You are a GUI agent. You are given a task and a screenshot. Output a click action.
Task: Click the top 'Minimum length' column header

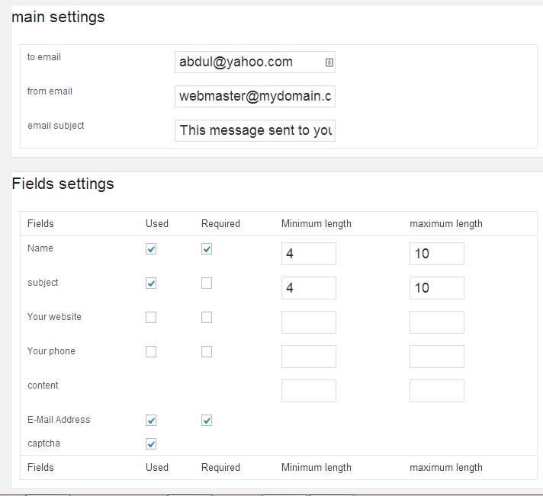click(x=316, y=224)
